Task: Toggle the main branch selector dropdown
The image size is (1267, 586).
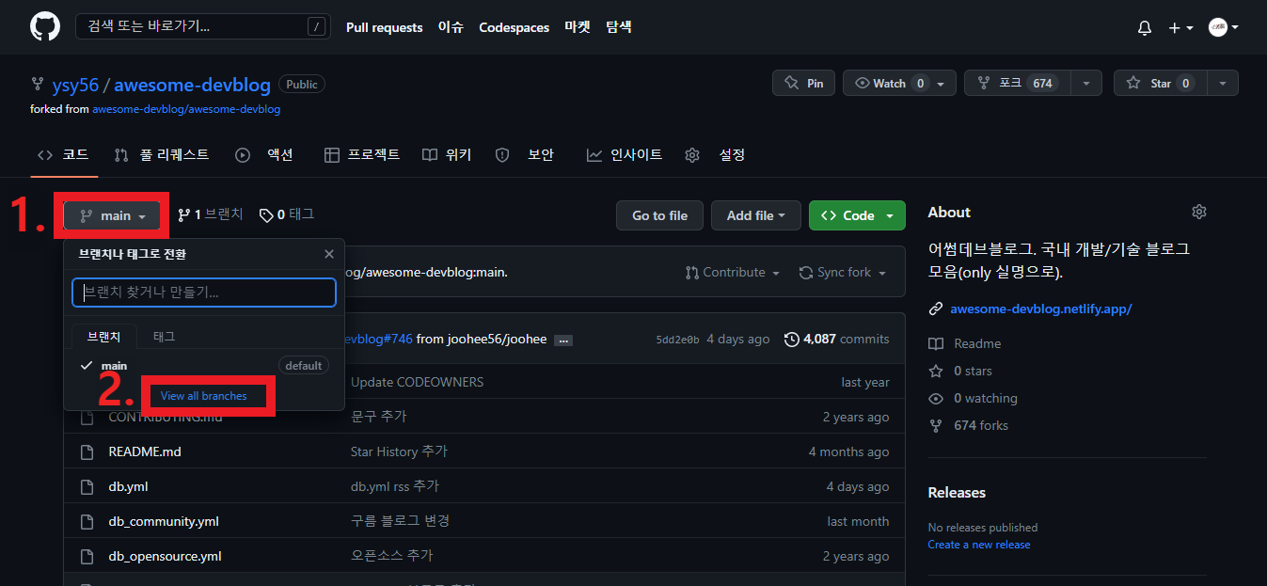Action: pyautogui.click(x=113, y=215)
